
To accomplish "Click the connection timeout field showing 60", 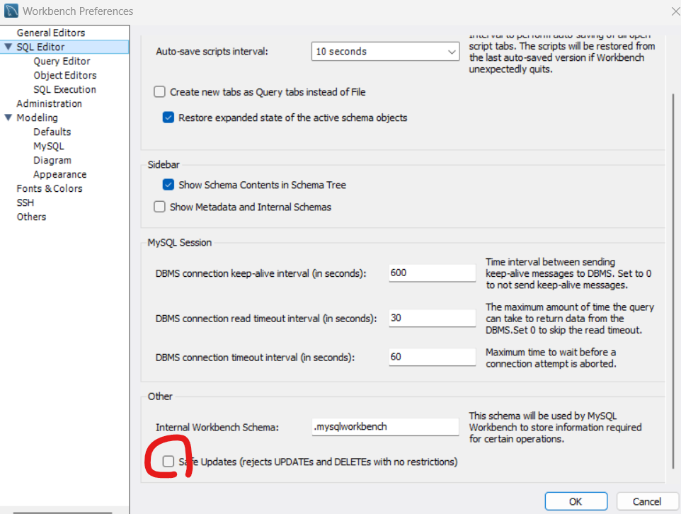I will pyautogui.click(x=432, y=357).
